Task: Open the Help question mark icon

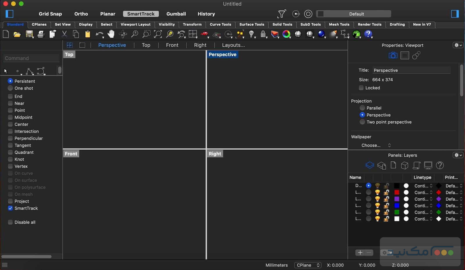Action: click(368, 34)
